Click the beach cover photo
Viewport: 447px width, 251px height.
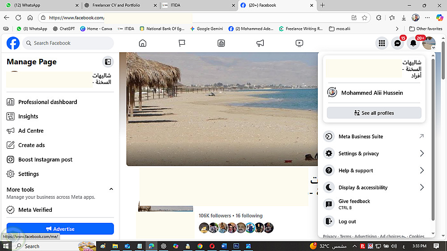click(222, 109)
